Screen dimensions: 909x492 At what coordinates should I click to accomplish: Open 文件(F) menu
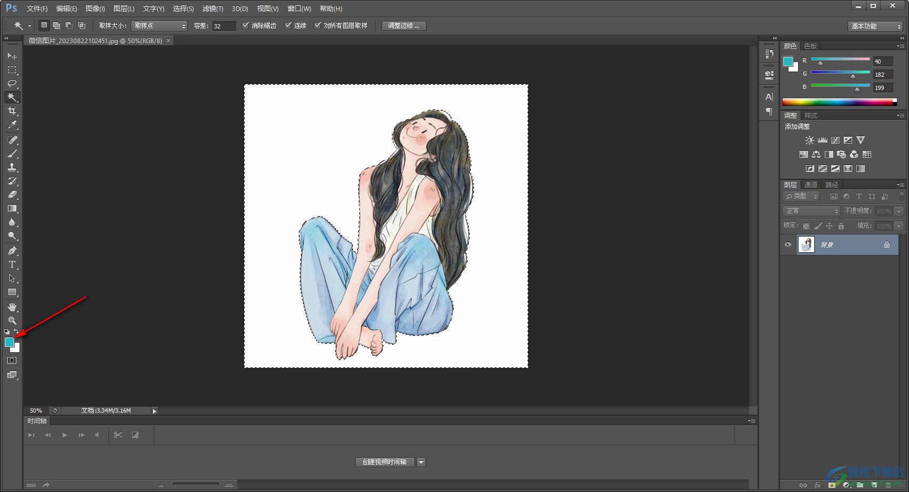(37, 9)
